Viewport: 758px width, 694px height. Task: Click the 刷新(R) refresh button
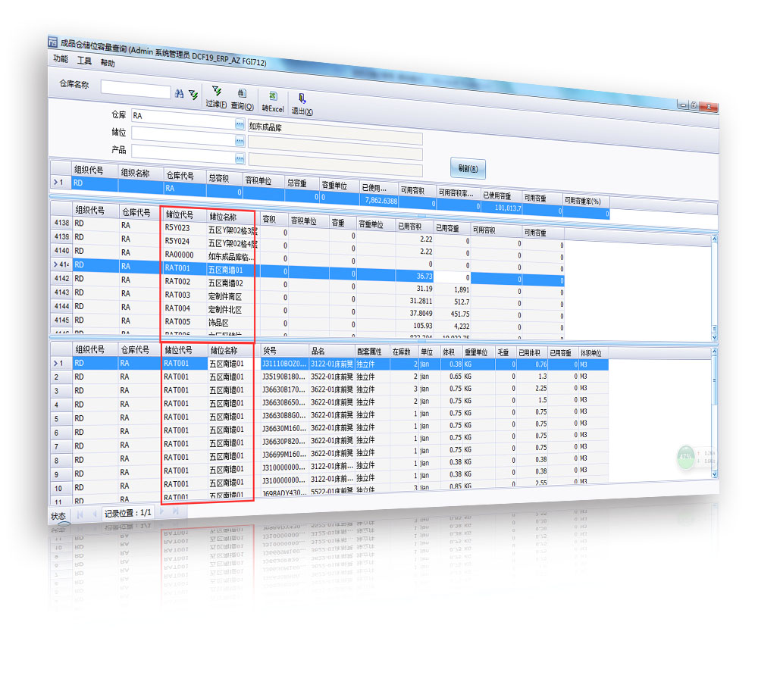click(468, 168)
